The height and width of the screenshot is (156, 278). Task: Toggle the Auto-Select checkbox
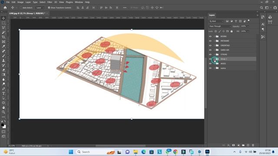(x=21, y=8)
